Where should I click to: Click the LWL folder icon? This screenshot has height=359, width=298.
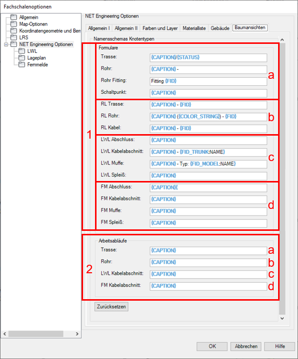click(22, 51)
